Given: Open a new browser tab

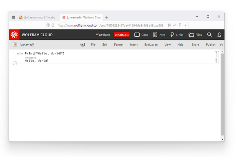Looking at the screenshot, I should click(x=107, y=17).
